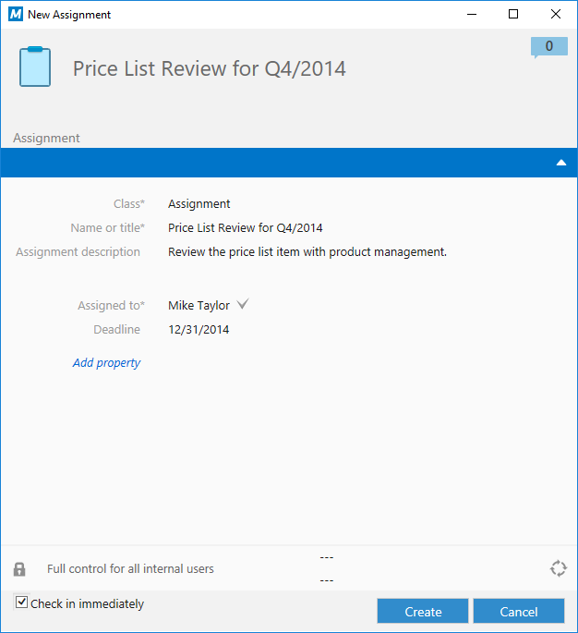The height and width of the screenshot is (633, 578).
Task: Click the Cancel button
Action: [519, 611]
